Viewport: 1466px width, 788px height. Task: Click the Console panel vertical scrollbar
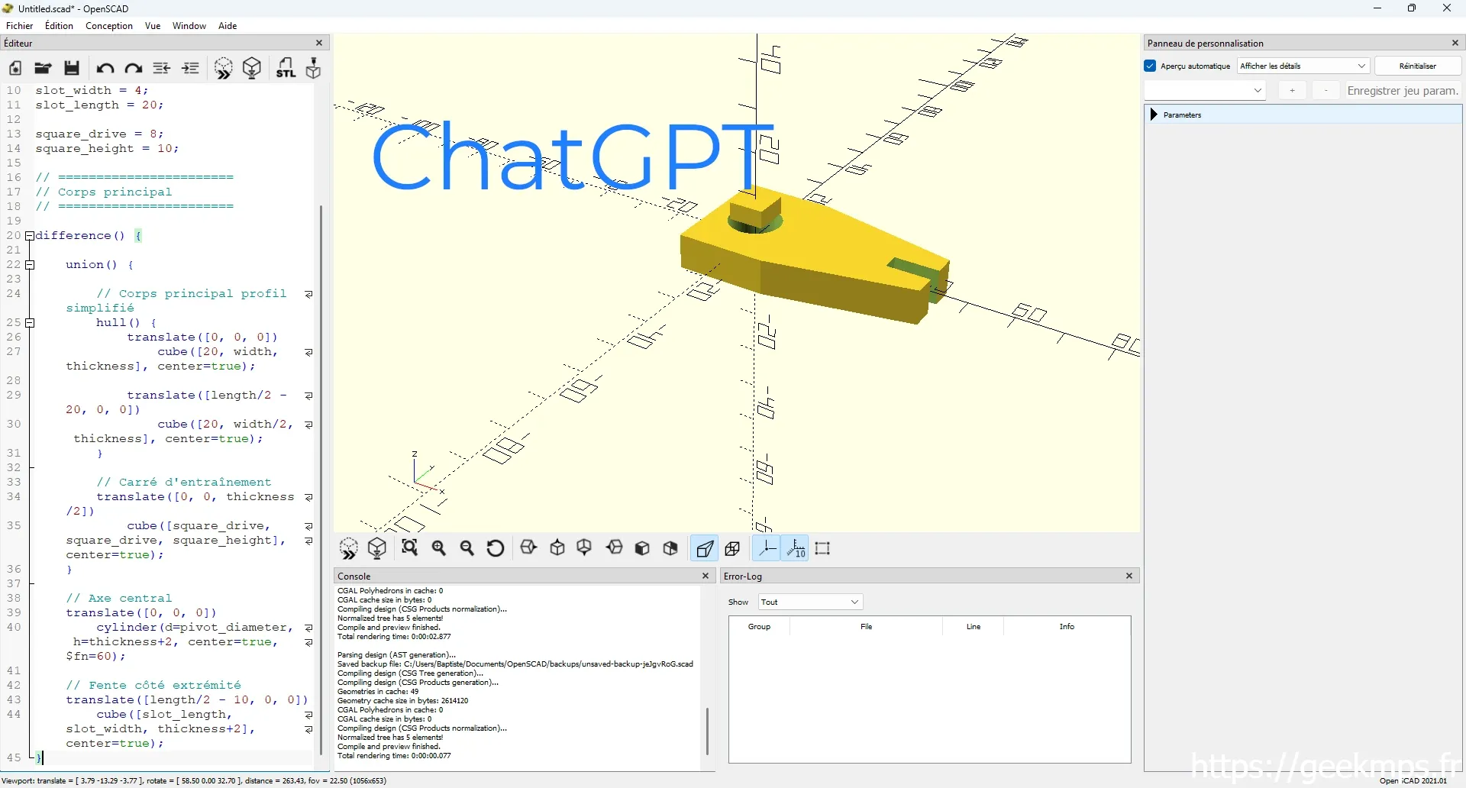point(707,731)
